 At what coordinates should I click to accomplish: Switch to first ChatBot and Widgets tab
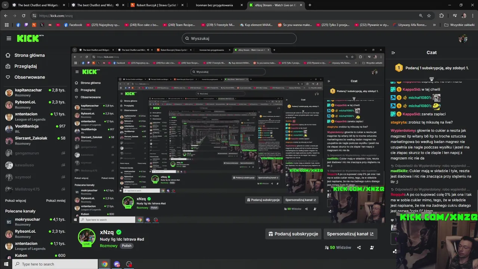39,5
